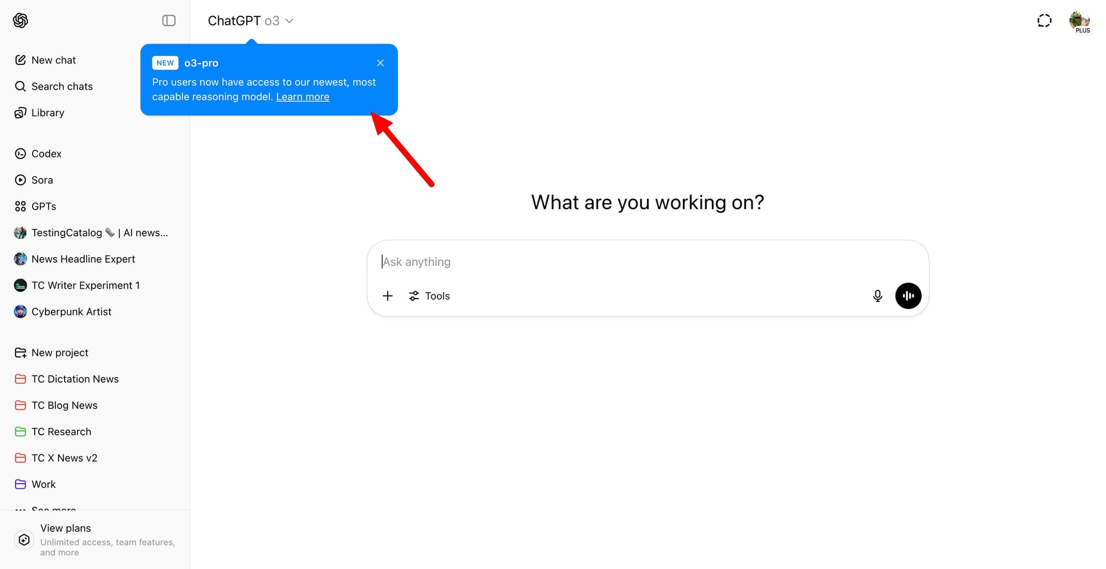Dismiss the o3-pro announcement popup

point(380,63)
